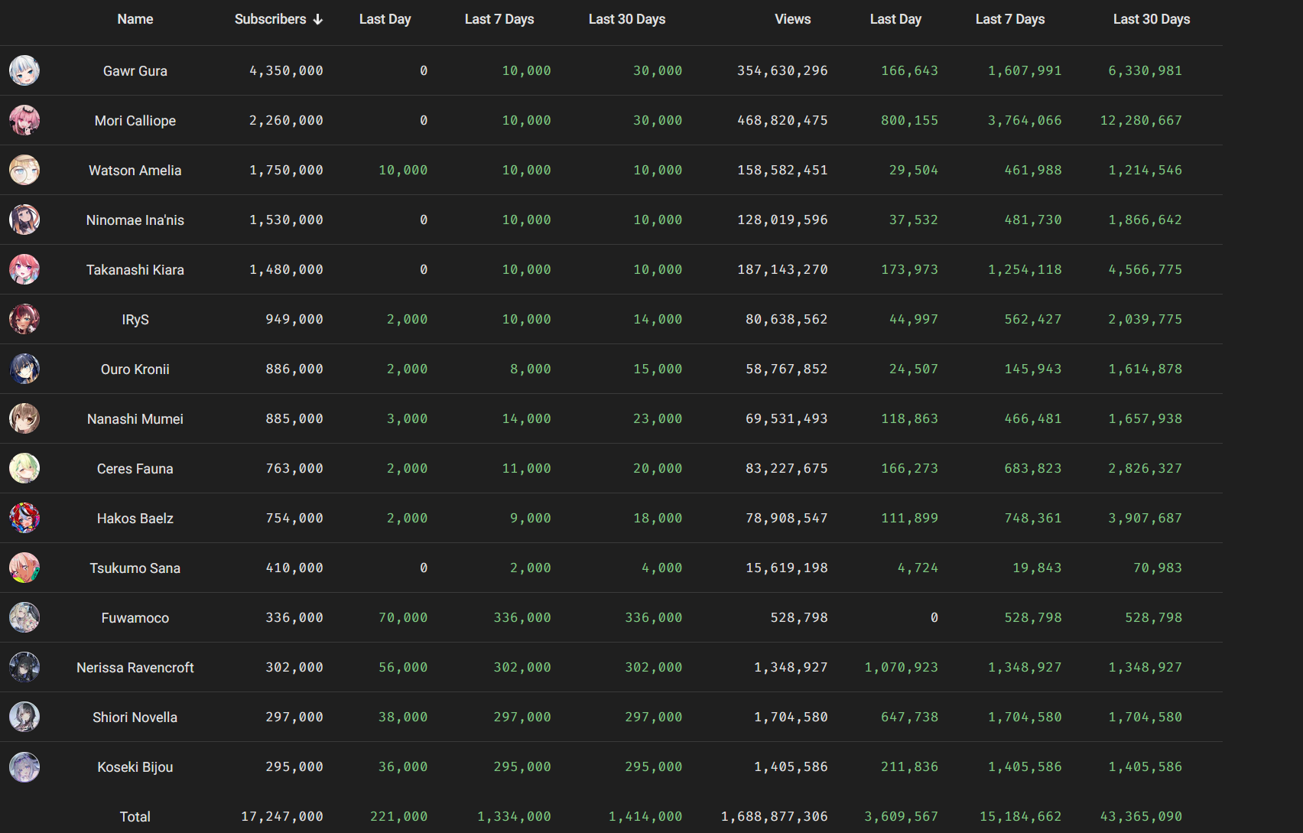Select Ceres Fauna's 683,823 weekly views
1303x833 pixels.
click(x=1033, y=468)
